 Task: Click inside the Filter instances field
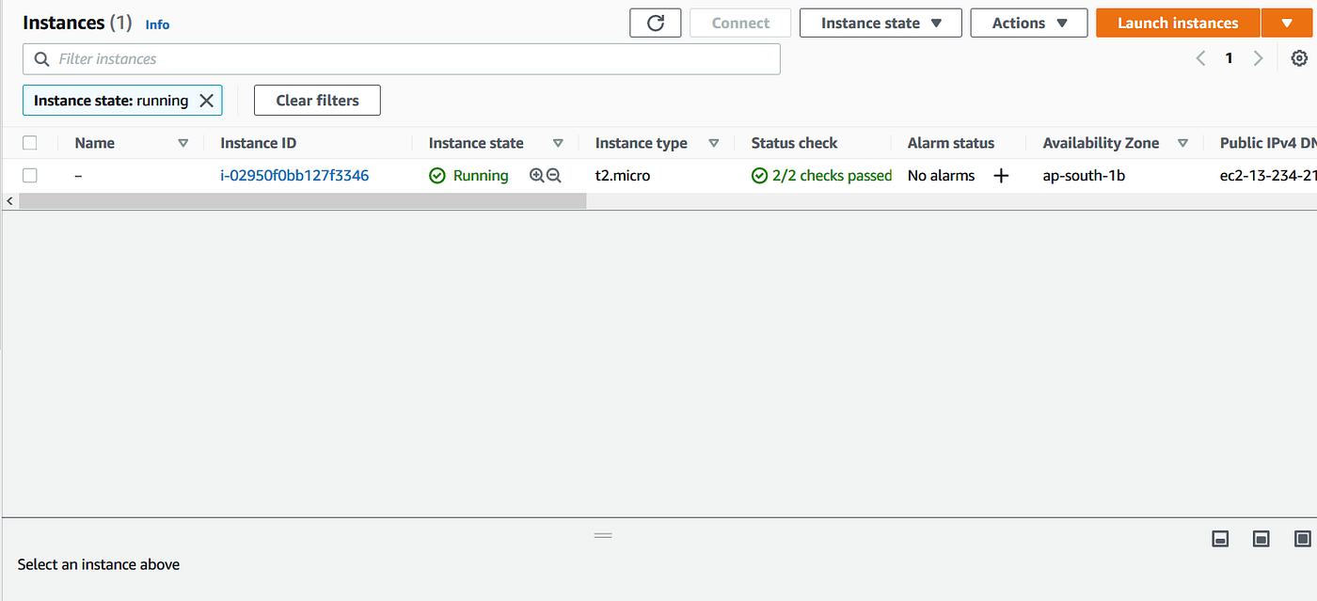click(x=402, y=58)
